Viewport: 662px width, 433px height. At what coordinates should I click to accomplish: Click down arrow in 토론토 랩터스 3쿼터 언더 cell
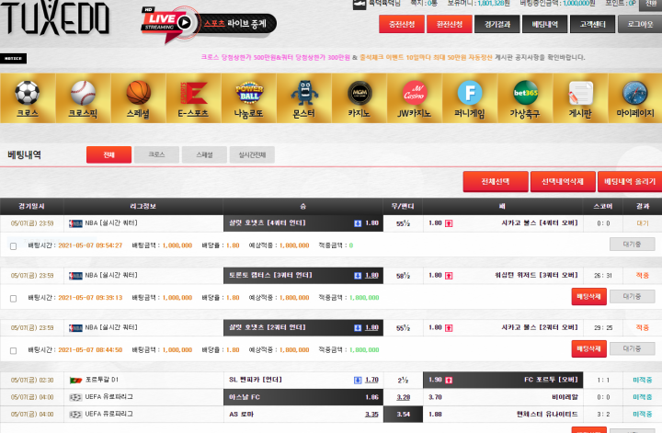coord(358,276)
